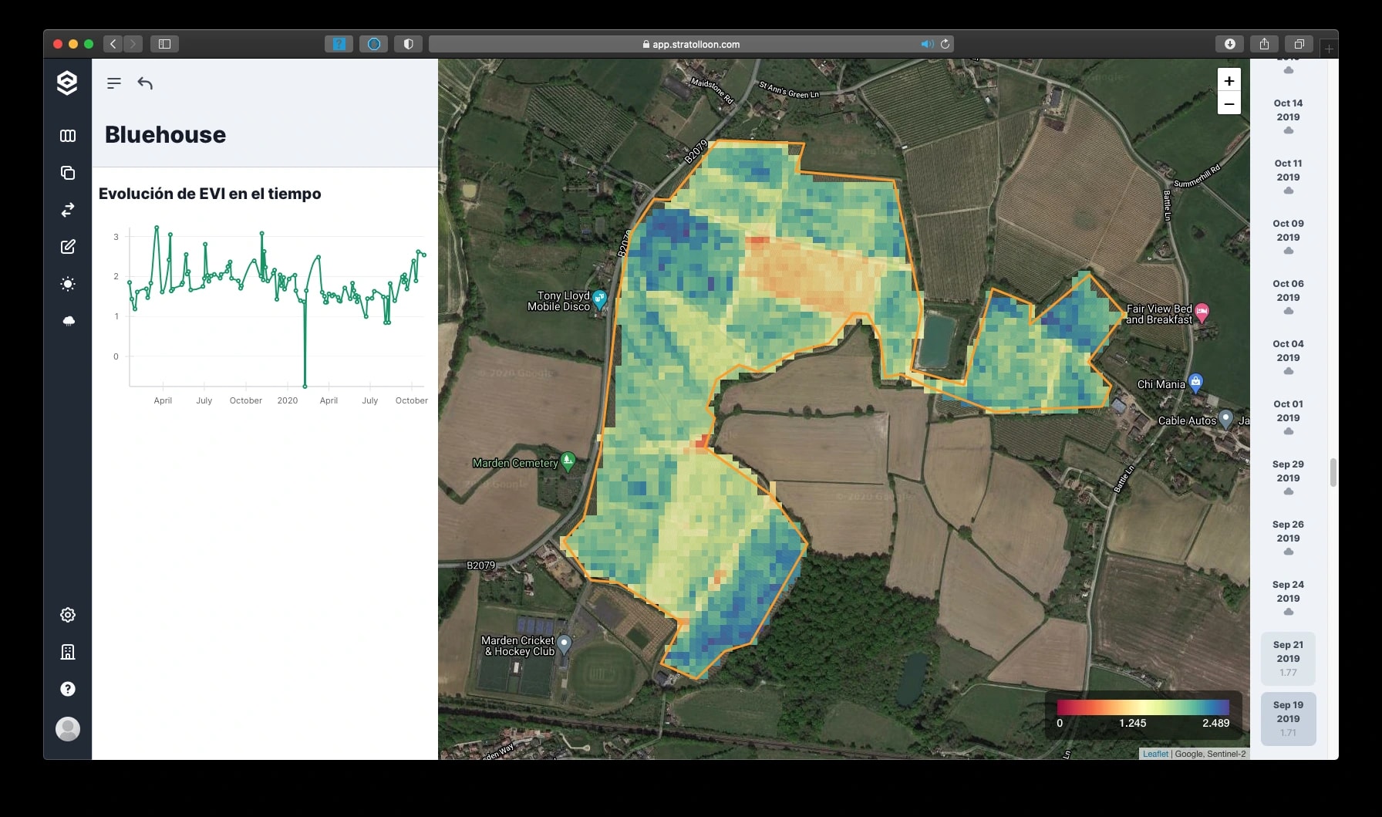Image resolution: width=1382 pixels, height=817 pixels.
Task: Select the Sep 21 2019 date entry
Action: point(1288,659)
